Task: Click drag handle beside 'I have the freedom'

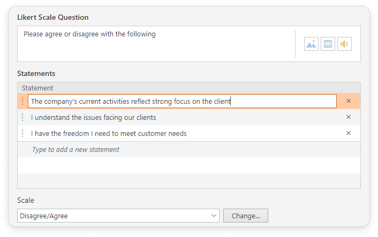Action: point(22,133)
